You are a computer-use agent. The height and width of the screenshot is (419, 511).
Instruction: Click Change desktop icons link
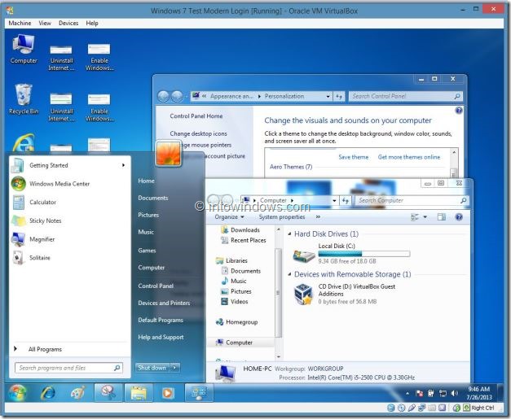point(198,133)
